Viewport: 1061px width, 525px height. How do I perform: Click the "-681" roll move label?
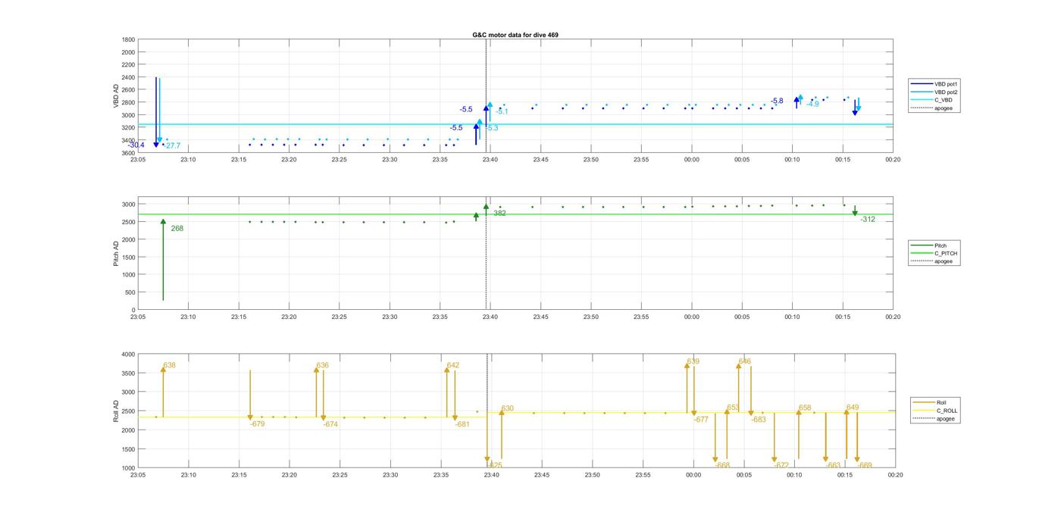coord(462,425)
